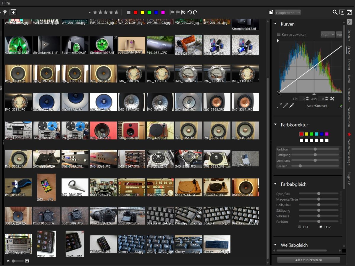355x266 pixels.
Task: Click the Cyan/Rot slider handle
Action: pyautogui.click(x=319, y=193)
